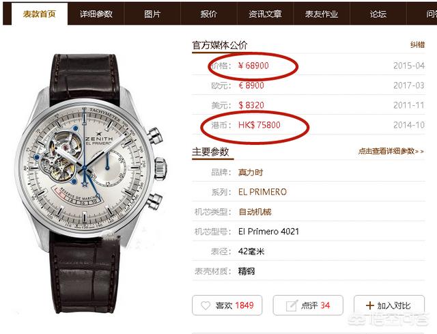Click the ¥68900 price value
This screenshot has width=437, height=334.
(253, 66)
